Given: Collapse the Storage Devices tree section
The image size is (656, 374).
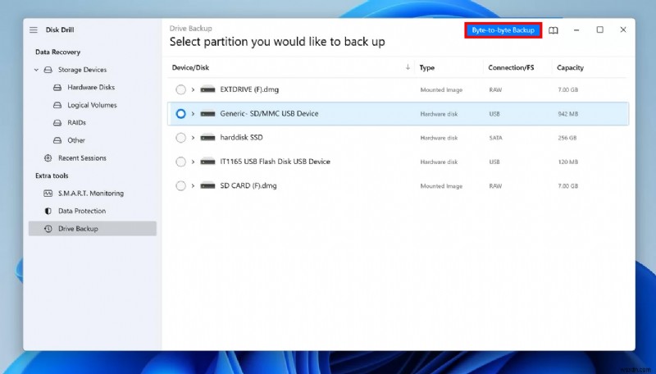Looking at the screenshot, I should pyautogui.click(x=36, y=70).
